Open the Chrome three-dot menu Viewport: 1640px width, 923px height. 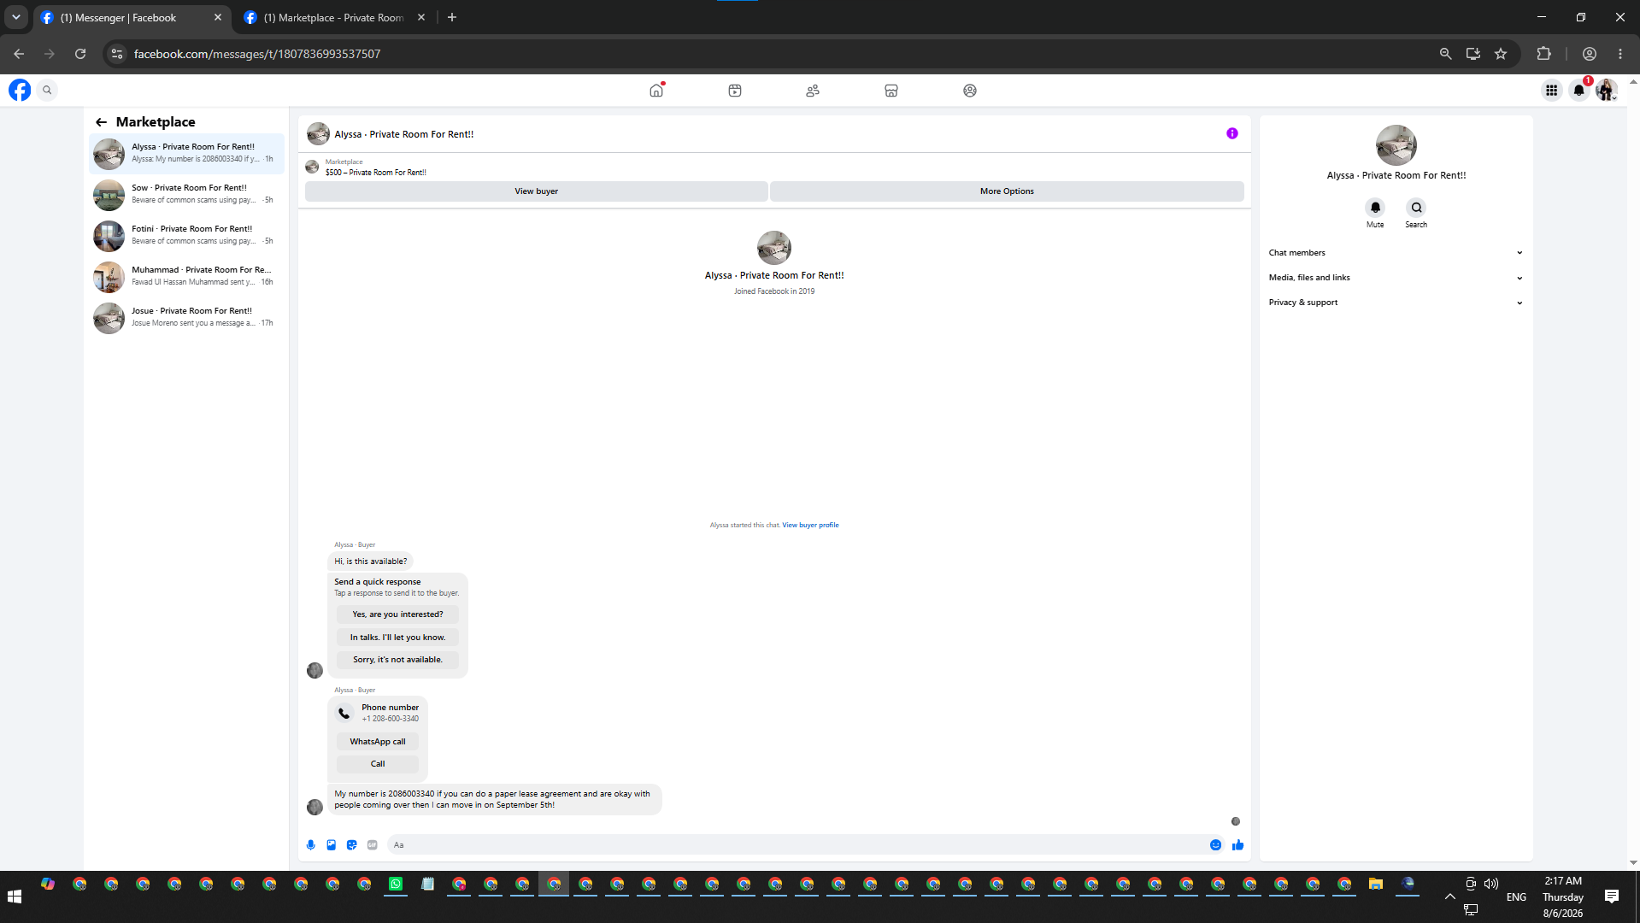pyautogui.click(x=1620, y=54)
